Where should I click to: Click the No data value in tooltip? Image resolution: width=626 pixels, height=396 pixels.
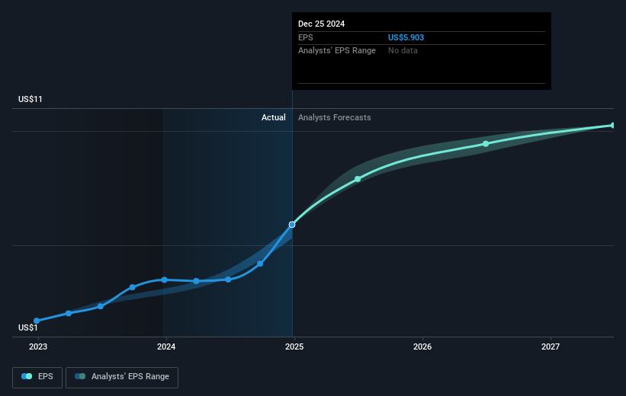403,51
